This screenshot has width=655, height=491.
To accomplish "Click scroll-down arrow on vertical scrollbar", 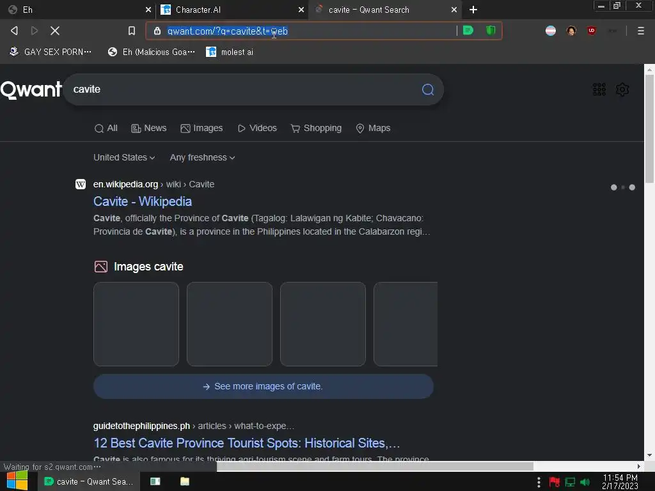I will (x=649, y=455).
